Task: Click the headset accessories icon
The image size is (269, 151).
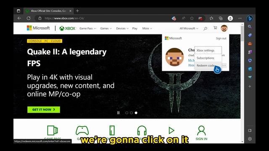Action: pyautogui.click(x=142, y=130)
